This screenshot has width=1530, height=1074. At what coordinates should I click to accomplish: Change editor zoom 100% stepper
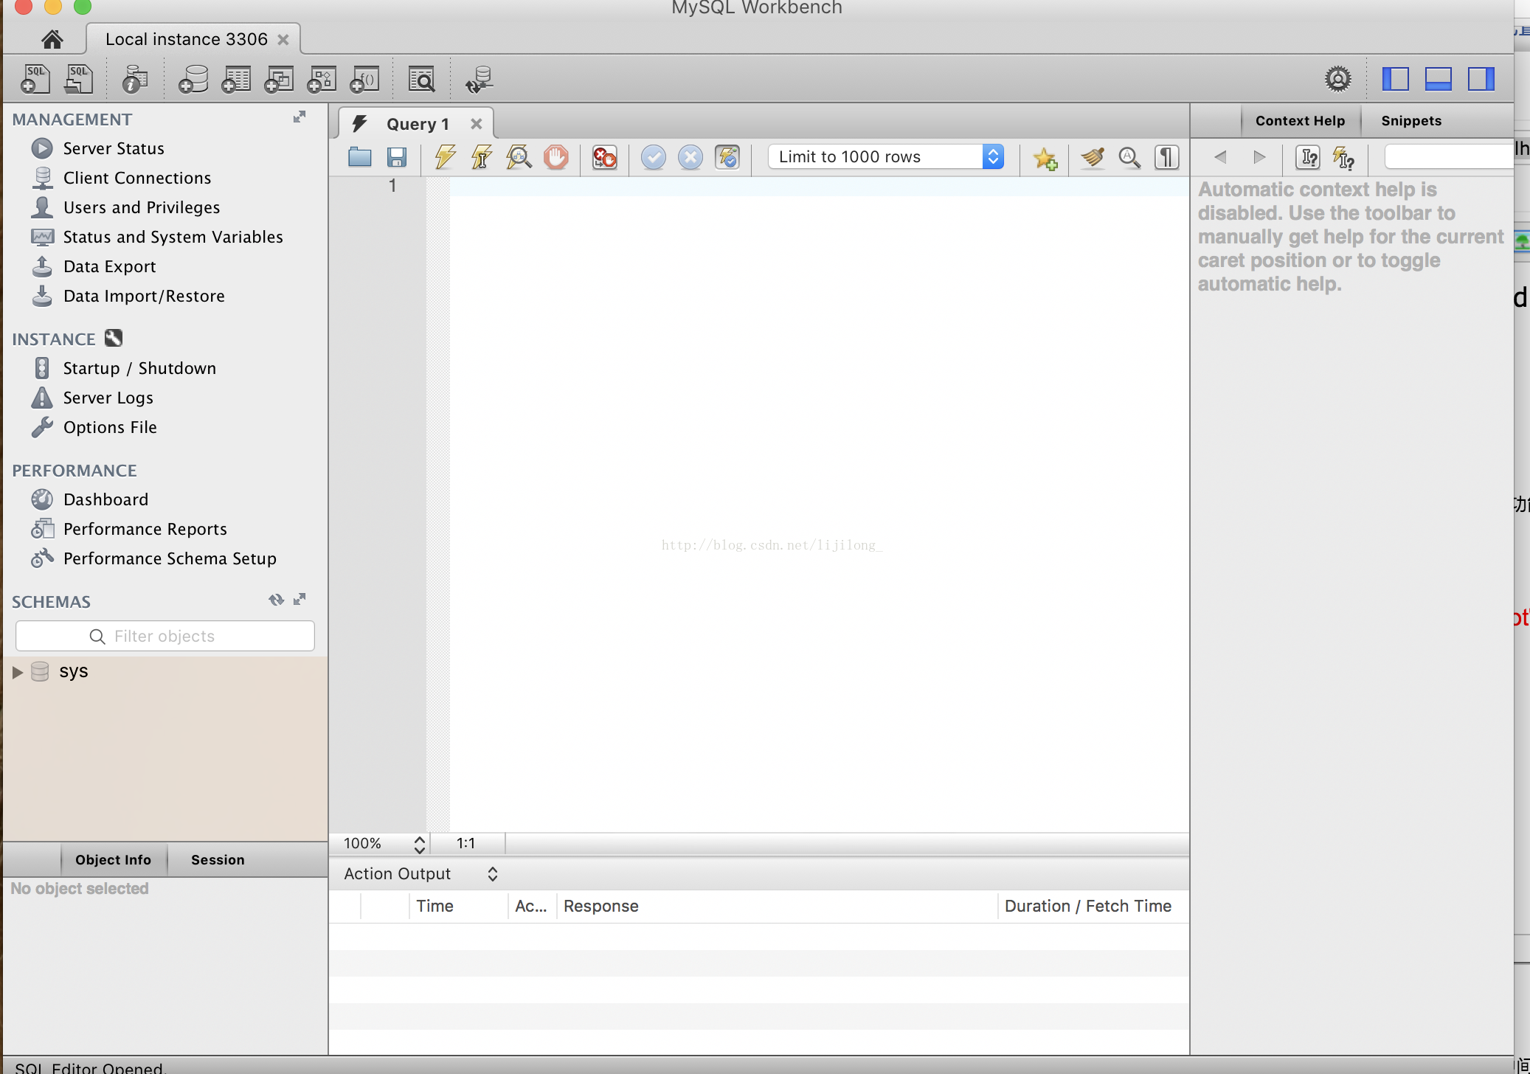point(420,844)
